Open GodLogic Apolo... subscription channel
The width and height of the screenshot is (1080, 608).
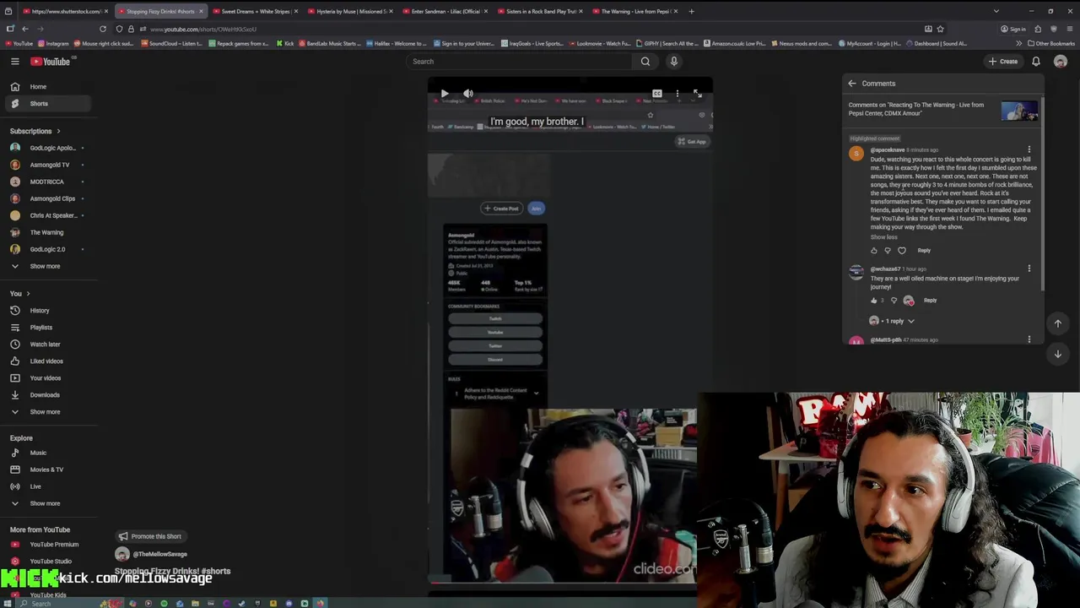[x=49, y=148]
